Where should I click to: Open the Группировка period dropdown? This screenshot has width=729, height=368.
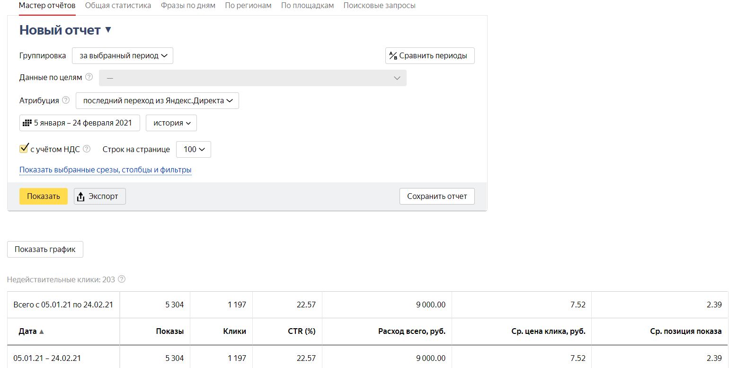pyautogui.click(x=123, y=55)
